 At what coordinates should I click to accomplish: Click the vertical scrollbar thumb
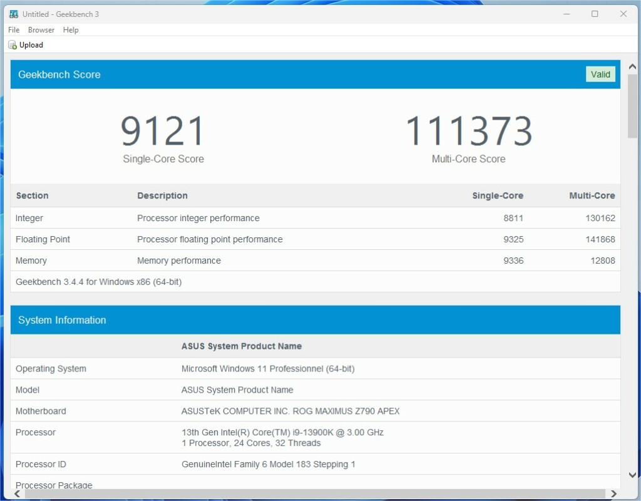632,106
